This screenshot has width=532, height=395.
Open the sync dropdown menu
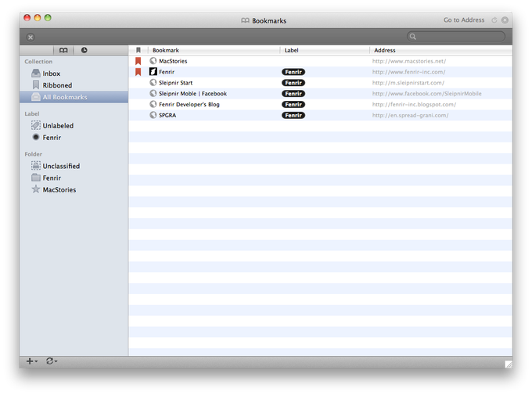point(52,361)
